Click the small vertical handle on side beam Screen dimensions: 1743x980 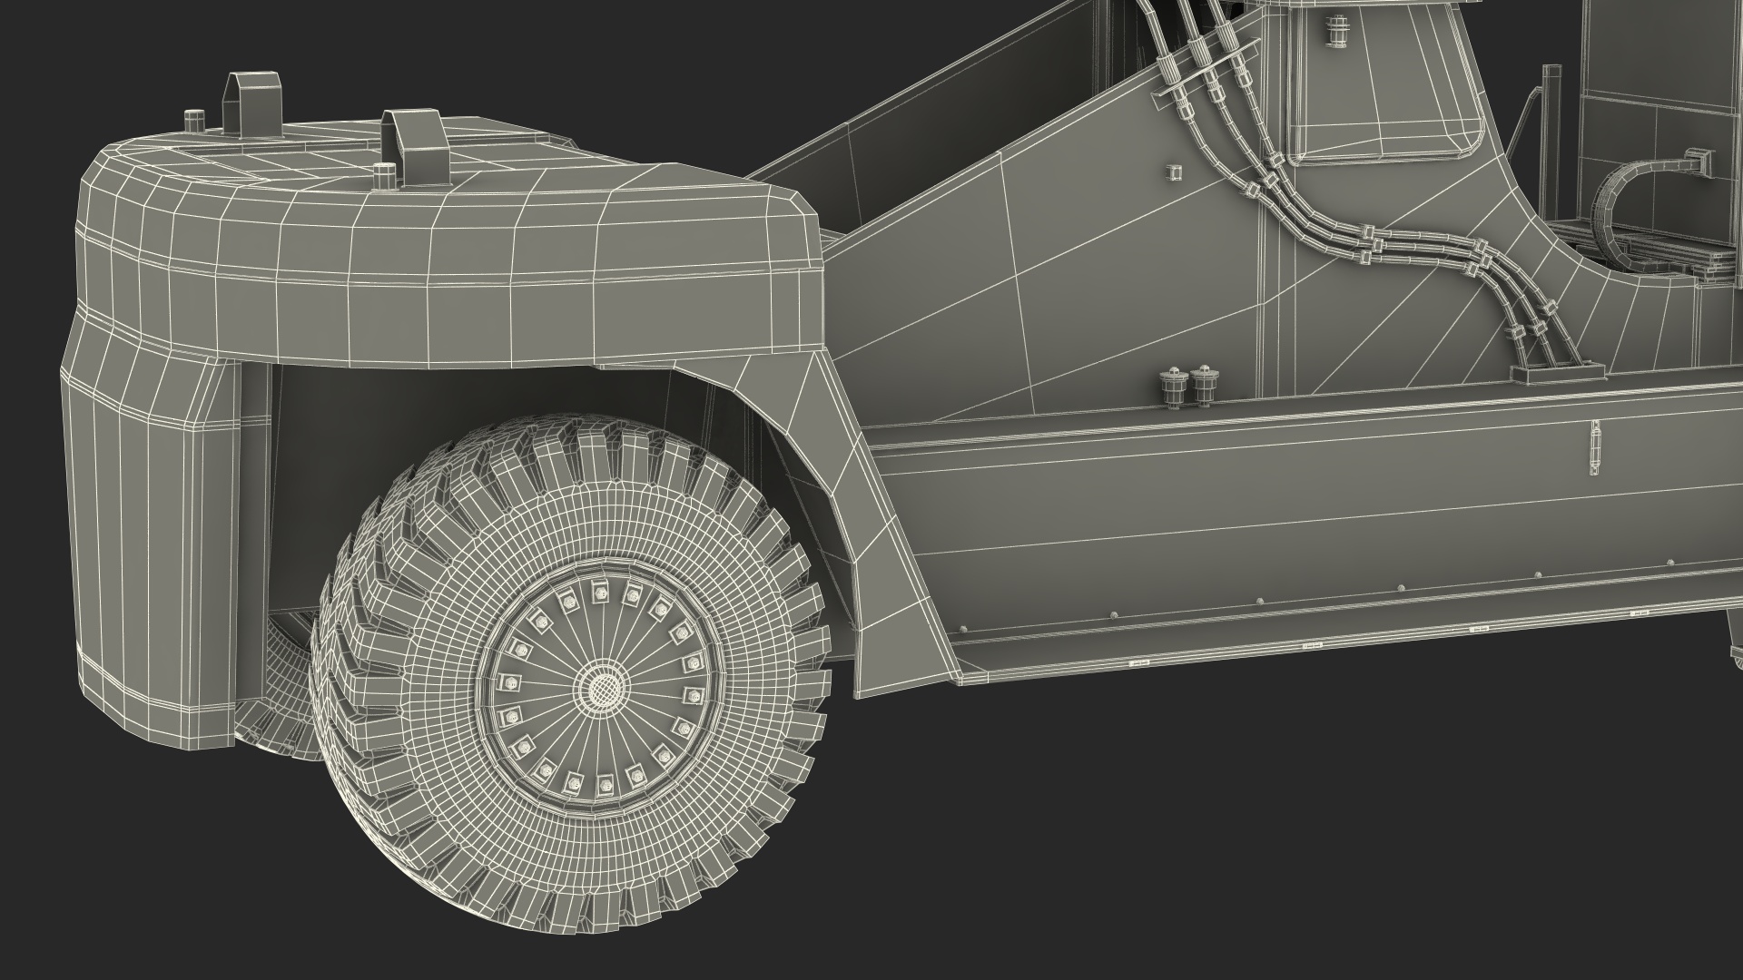coord(1595,449)
